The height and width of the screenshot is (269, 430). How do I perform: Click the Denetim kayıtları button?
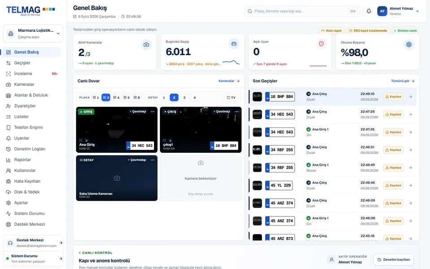(x=394, y=260)
